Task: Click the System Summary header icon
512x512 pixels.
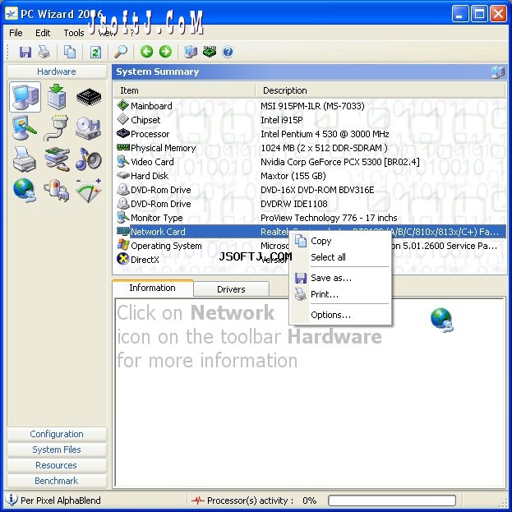Action: point(498,71)
